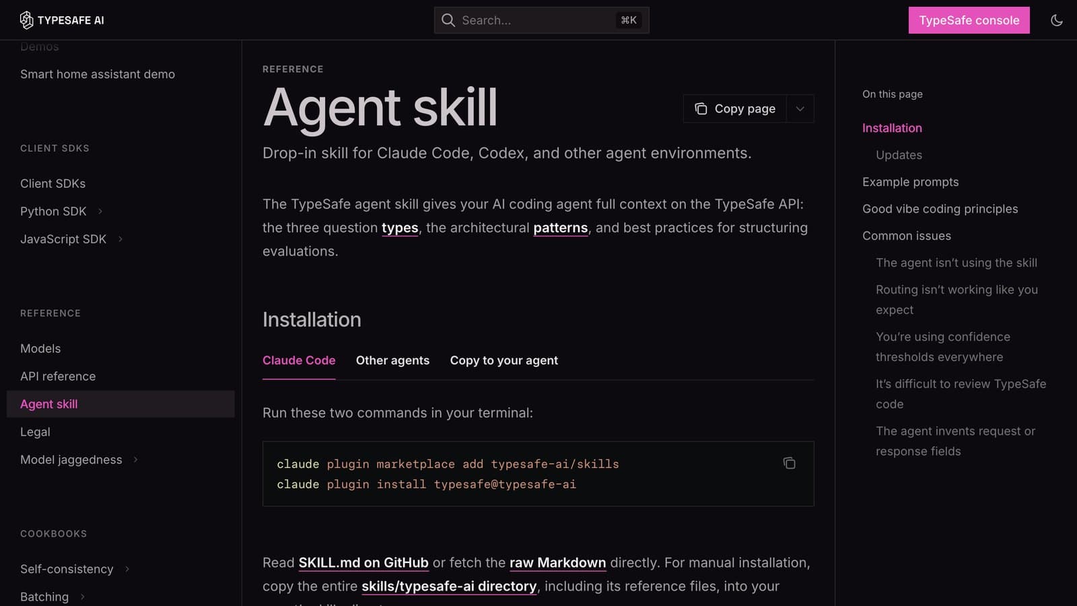The width and height of the screenshot is (1077, 606).
Task: Click the search magnifier icon
Action: coord(448,20)
